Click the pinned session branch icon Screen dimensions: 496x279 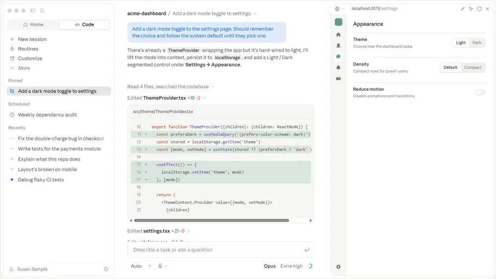12,91
